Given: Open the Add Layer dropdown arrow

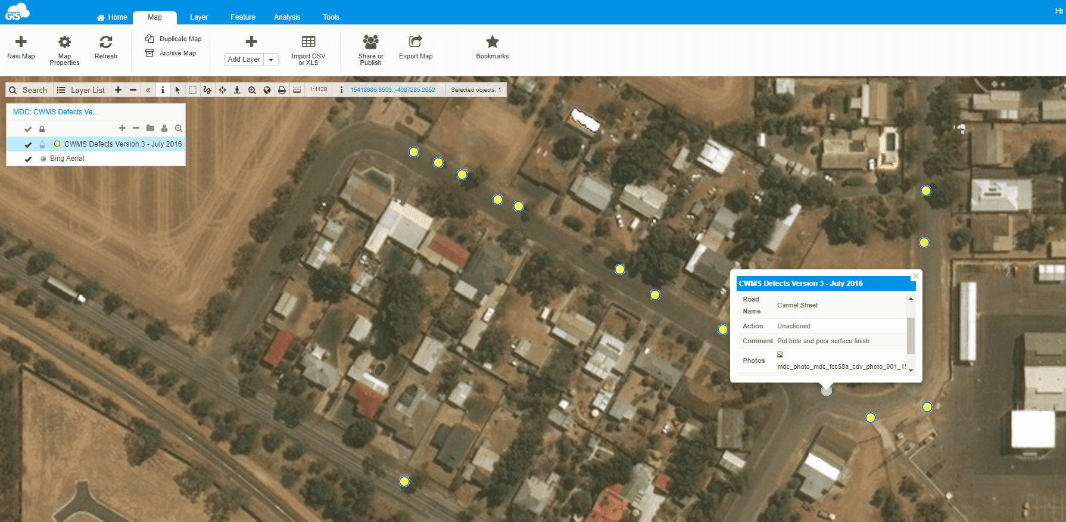Looking at the screenshot, I should (x=271, y=60).
